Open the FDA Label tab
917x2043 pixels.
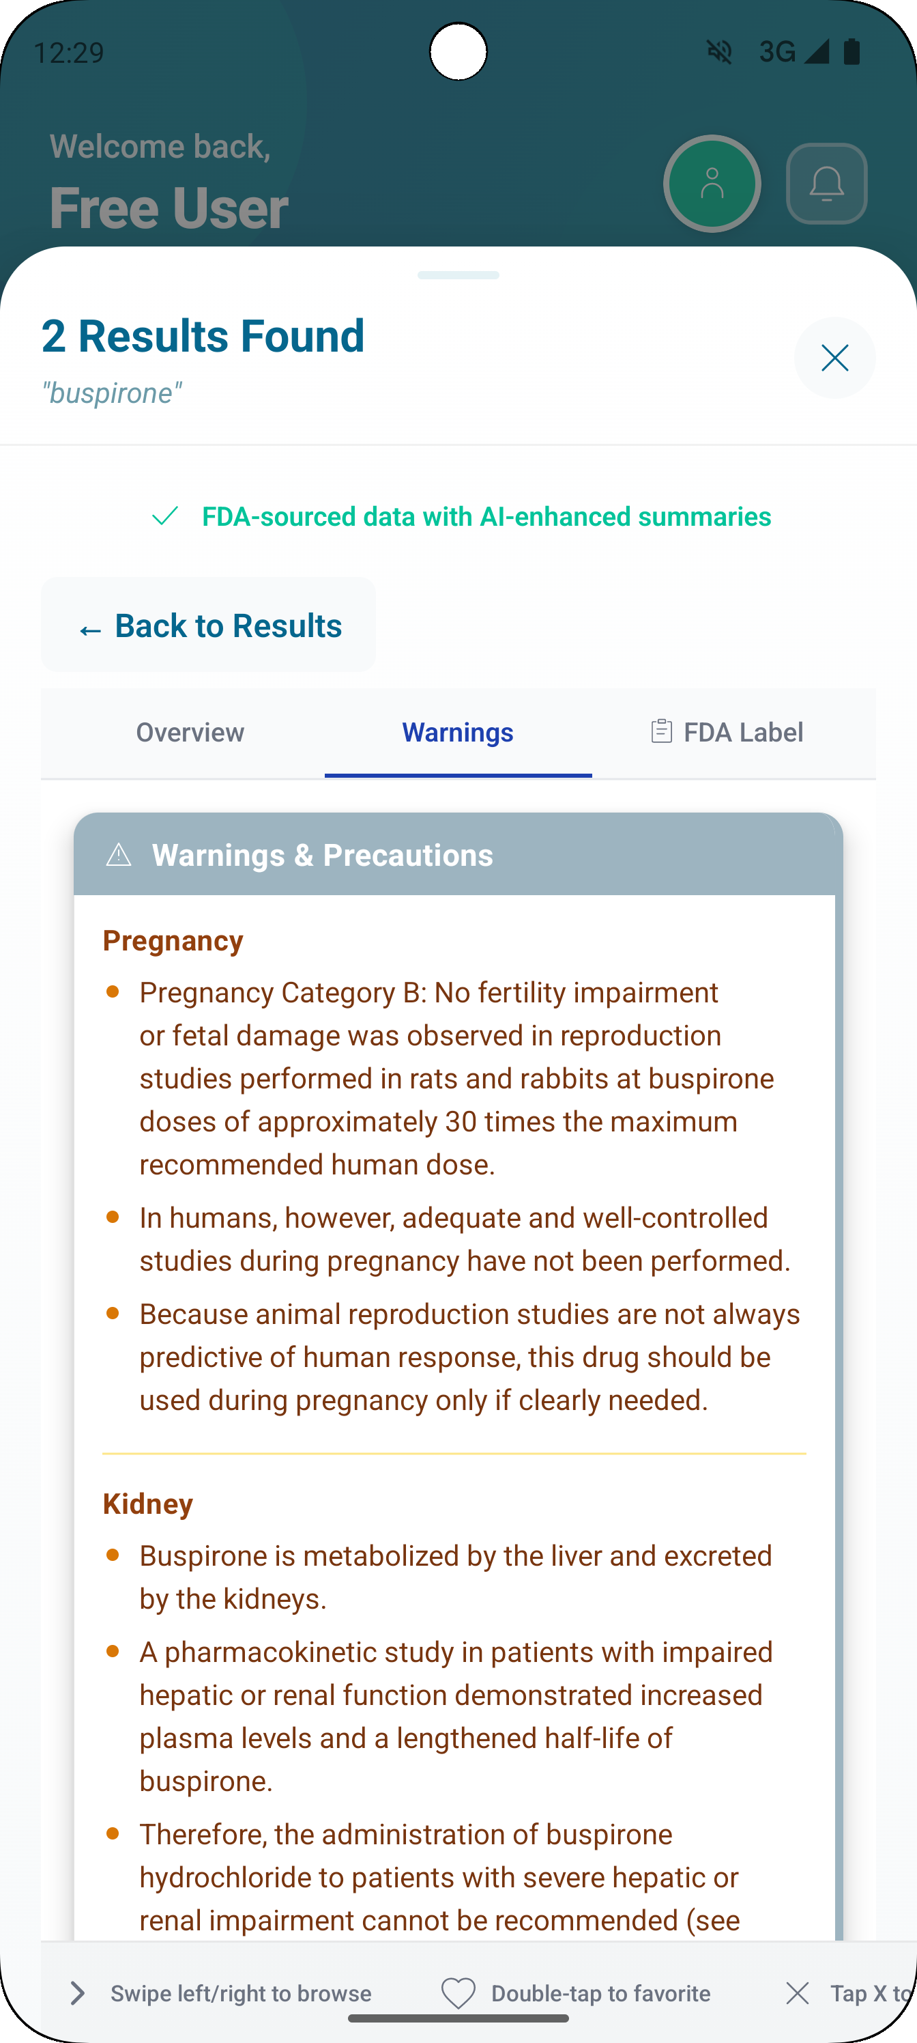[x=727, y=732]
